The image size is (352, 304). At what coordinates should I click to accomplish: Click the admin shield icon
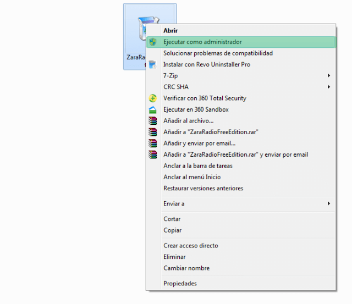click(153, 42)
